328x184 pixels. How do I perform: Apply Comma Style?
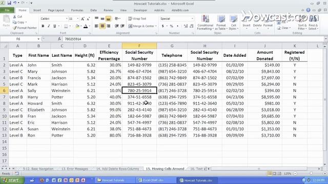[178, 26]
